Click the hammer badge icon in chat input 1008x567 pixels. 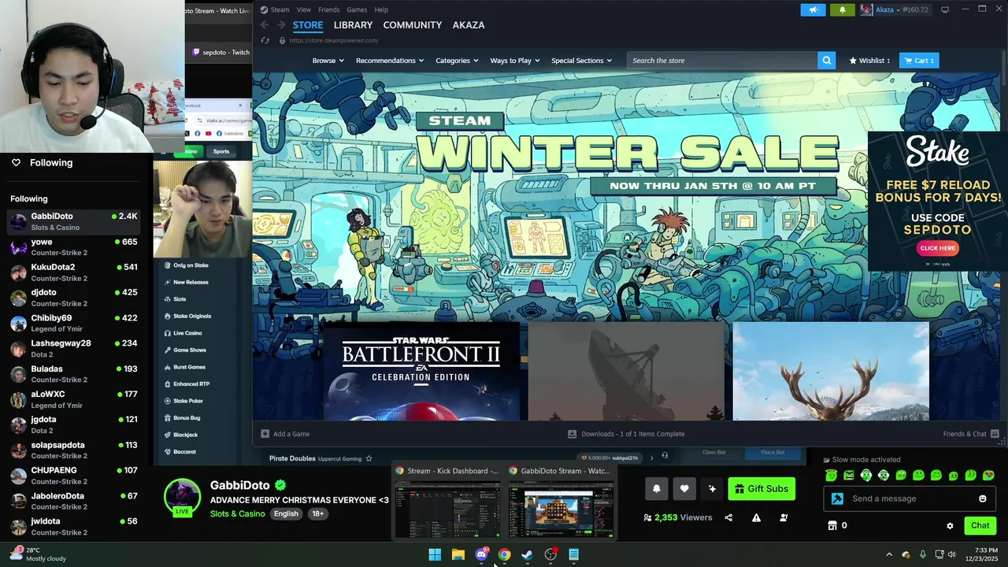coord(837,498)
